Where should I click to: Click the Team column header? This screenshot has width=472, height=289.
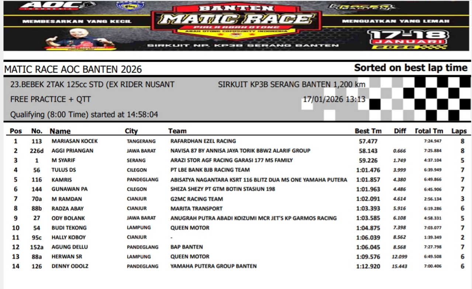coord(177,131)
